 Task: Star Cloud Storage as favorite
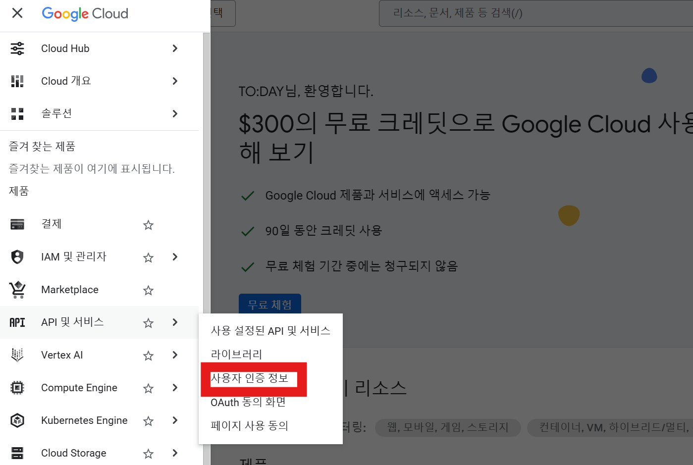pyautogui.click(x=148, y=454)
